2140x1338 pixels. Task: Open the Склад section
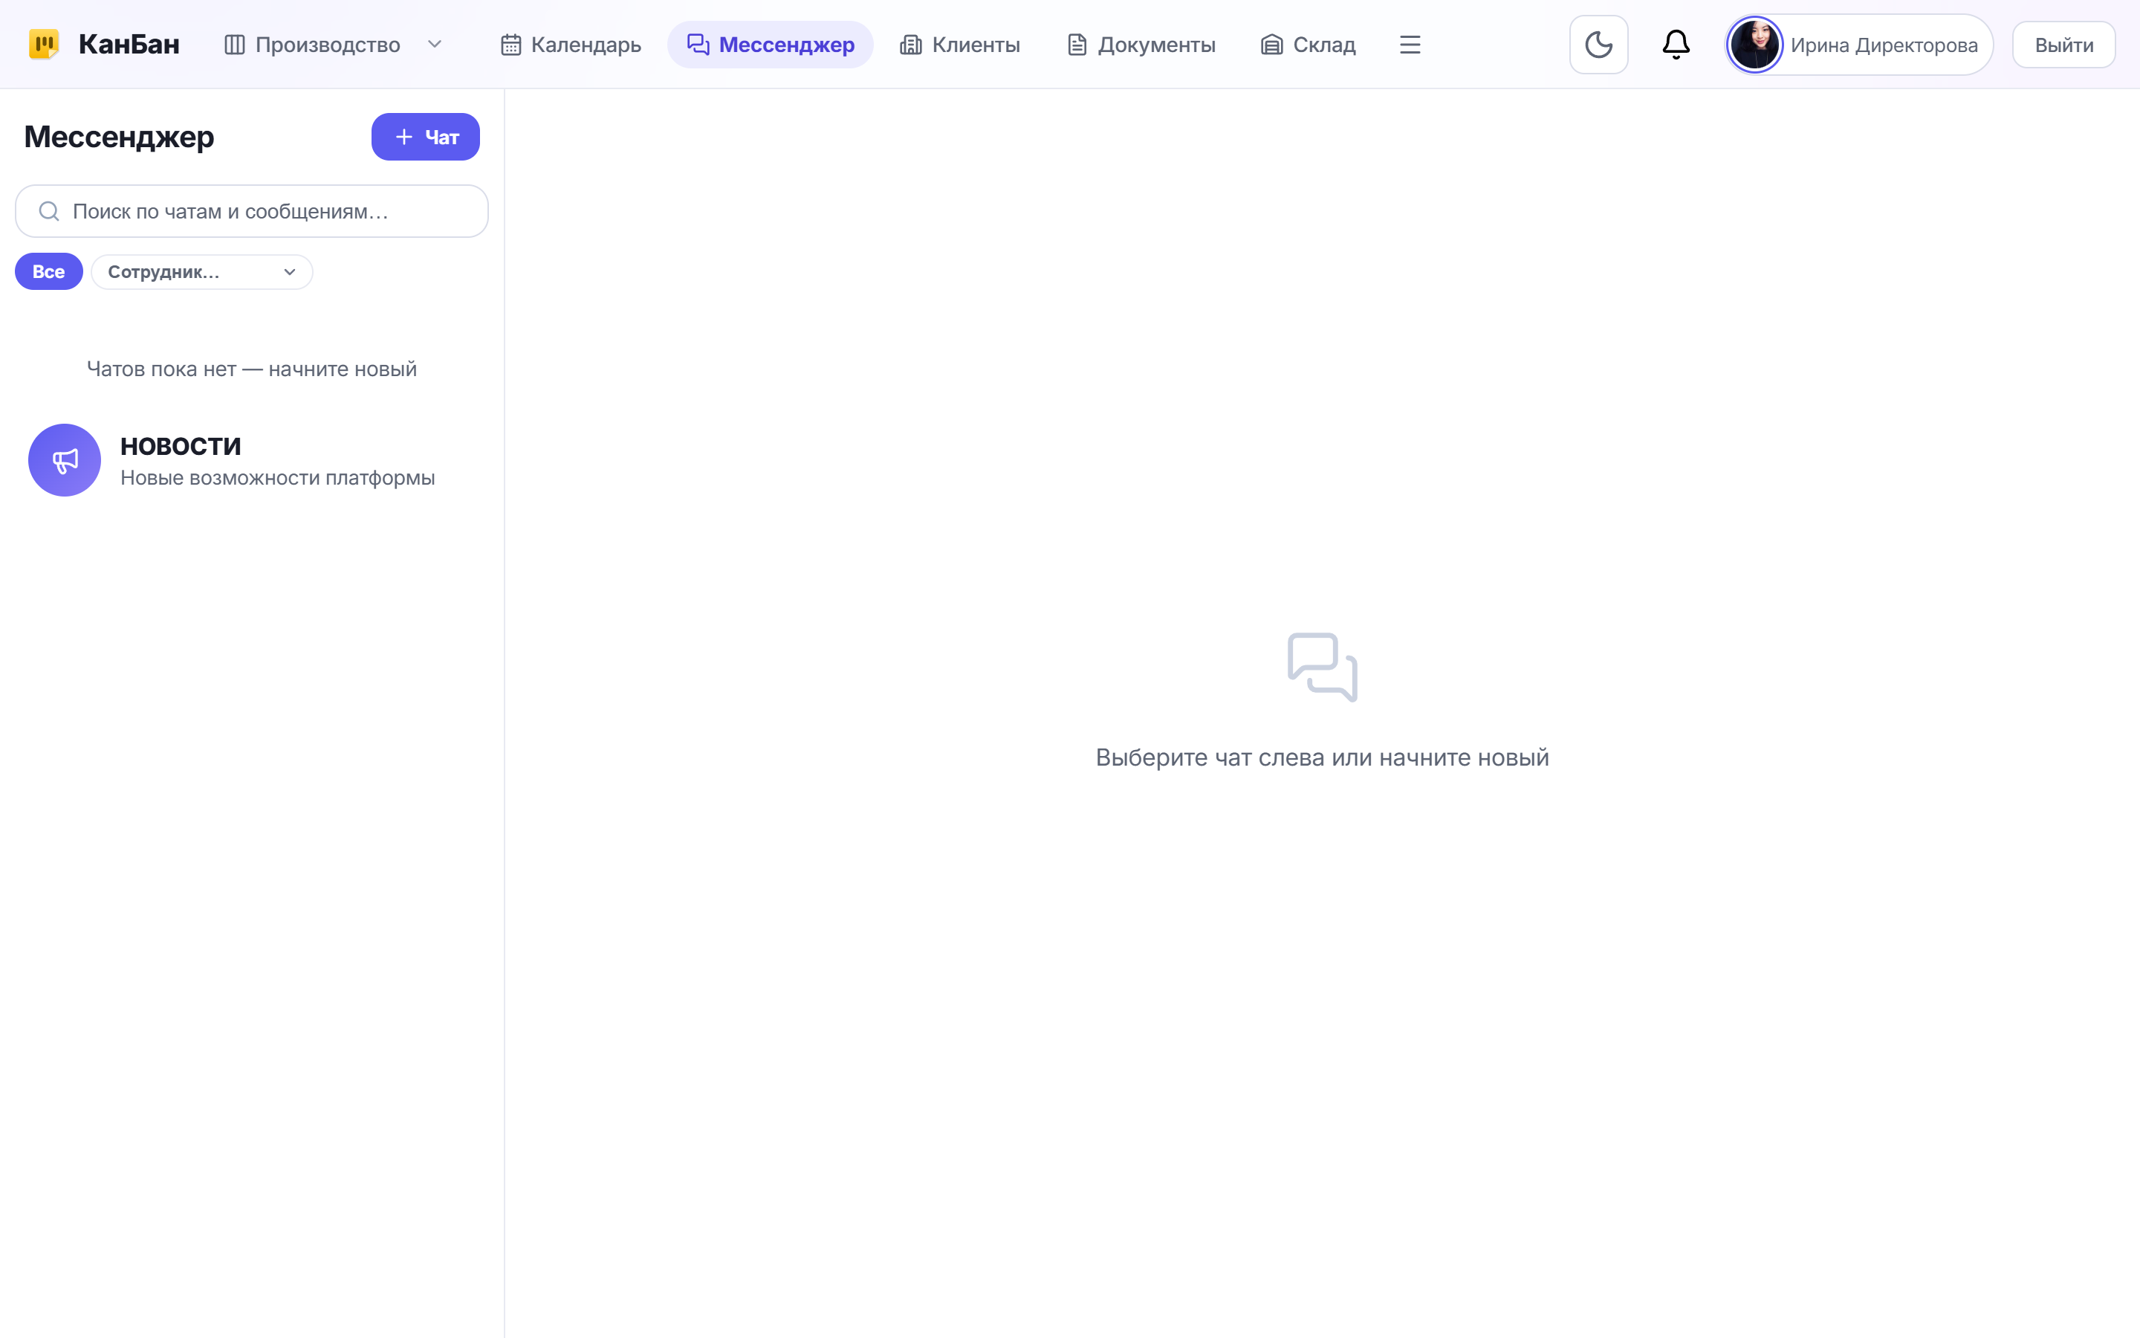1308,45
